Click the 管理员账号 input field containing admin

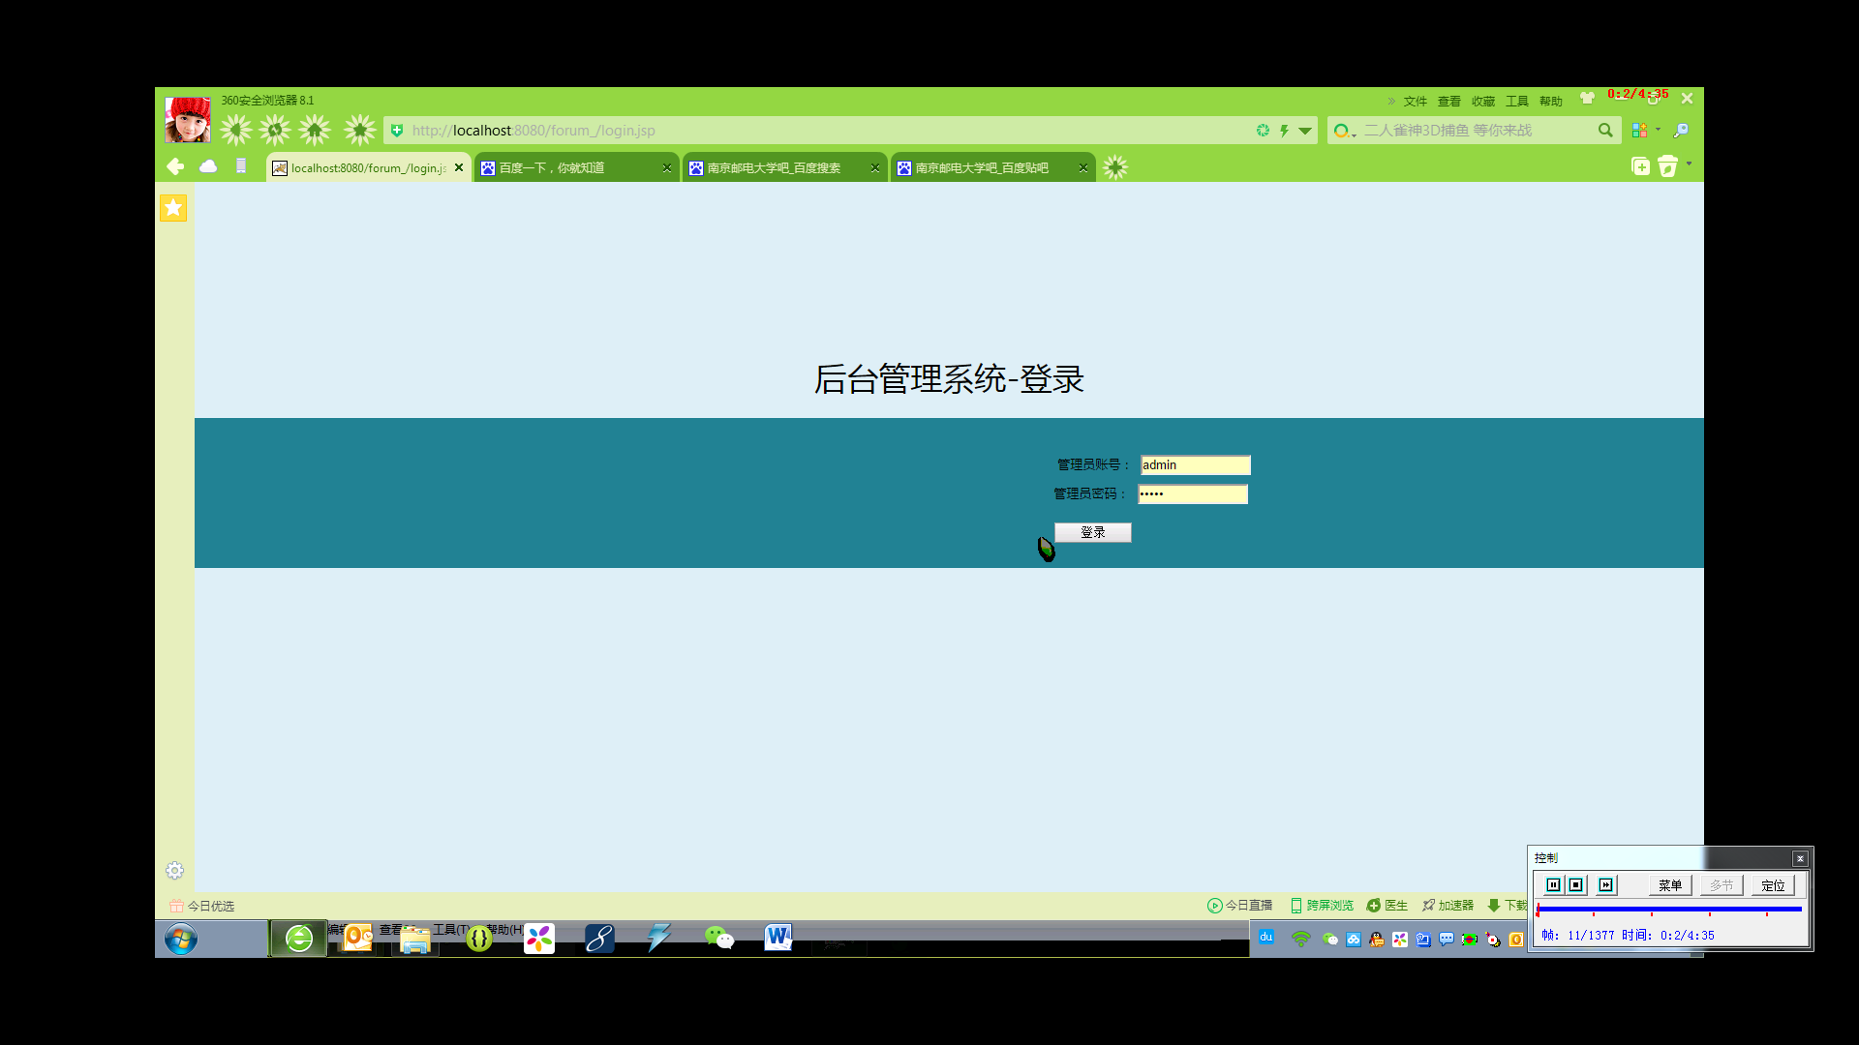(1195, 465)
